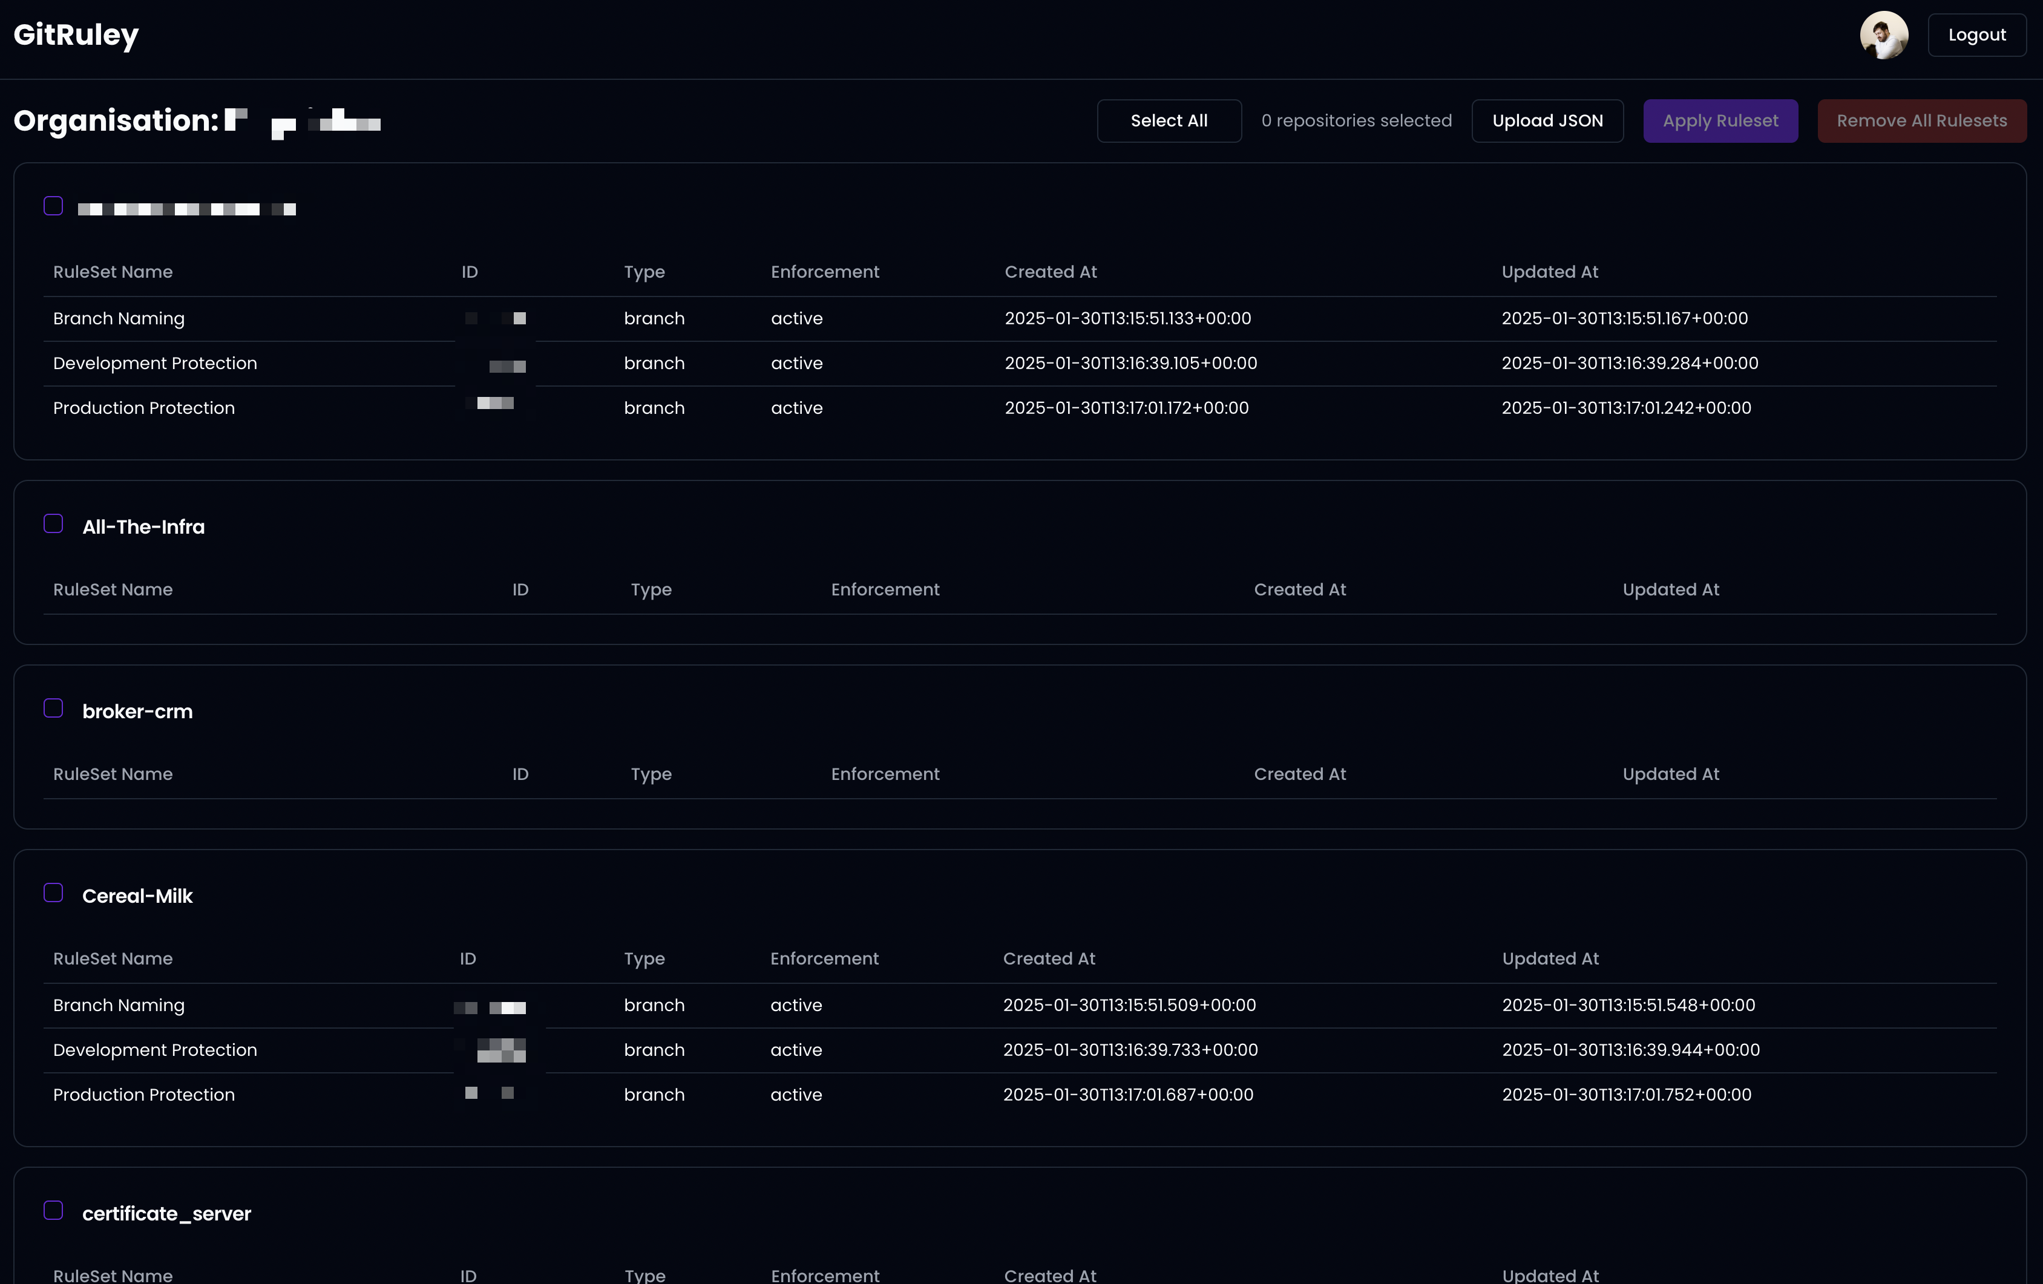Click Created At header in first table

click(x=1051, y=272)
